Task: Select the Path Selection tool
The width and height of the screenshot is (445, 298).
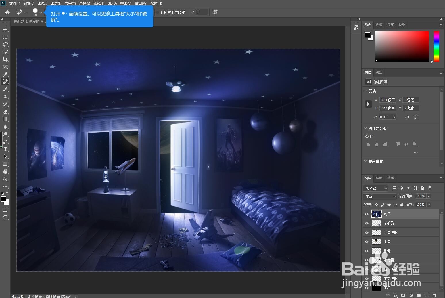Action: 5,156
